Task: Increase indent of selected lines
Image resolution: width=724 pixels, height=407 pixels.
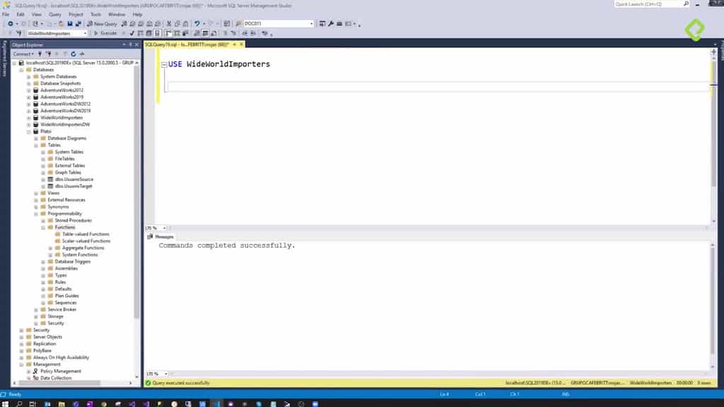Action: point(253,33)
